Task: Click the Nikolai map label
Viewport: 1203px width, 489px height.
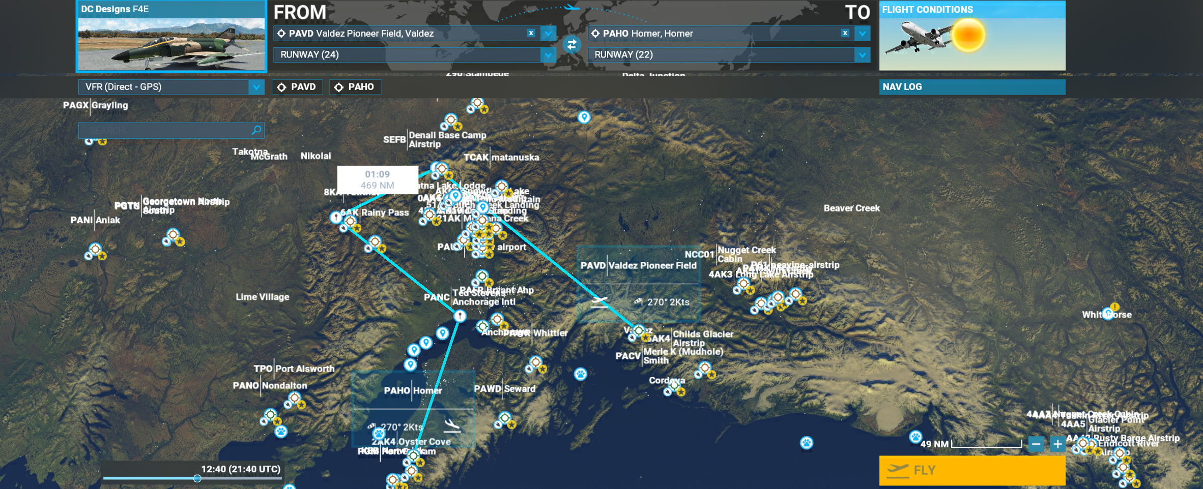Action: click(x=316, y=156)
